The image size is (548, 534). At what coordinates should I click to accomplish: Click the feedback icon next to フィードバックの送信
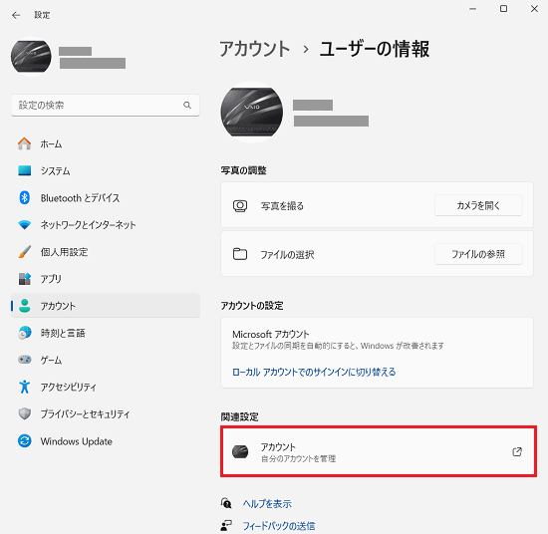coord(226,525)
